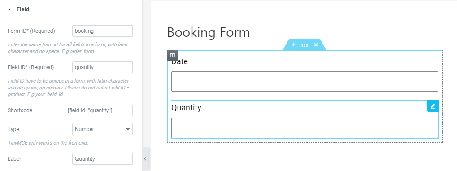457x171 pixels.
Task: Click the Type label in panel
Action: (13, 129)
